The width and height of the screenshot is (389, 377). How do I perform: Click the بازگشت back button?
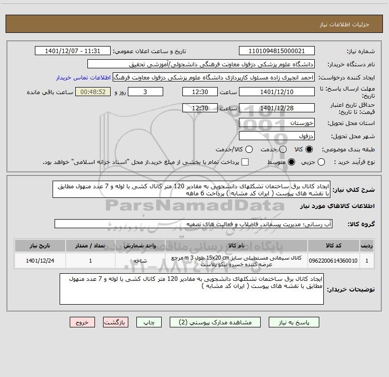tap(116, 322)
